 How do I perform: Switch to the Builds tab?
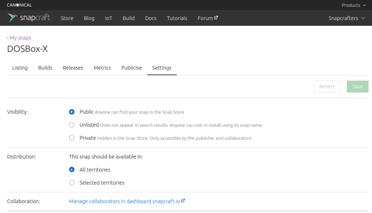[45, 68]
